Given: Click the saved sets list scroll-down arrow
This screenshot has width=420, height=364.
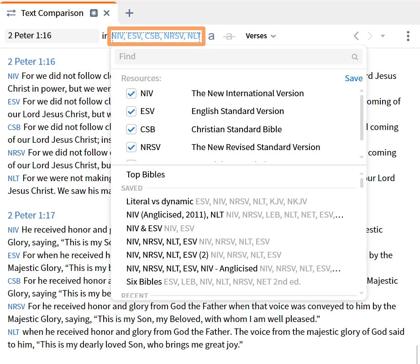Looking at the screenshot, I should [362, 293].
